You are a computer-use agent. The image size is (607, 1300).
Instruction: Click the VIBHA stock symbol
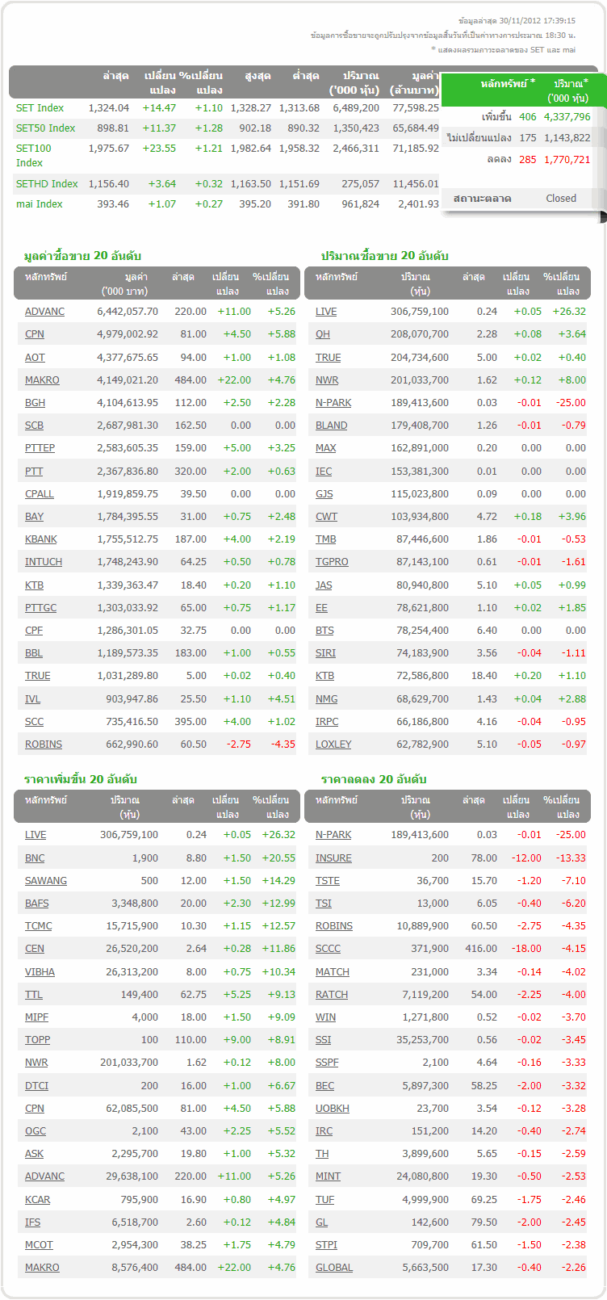tap(40, 972)
